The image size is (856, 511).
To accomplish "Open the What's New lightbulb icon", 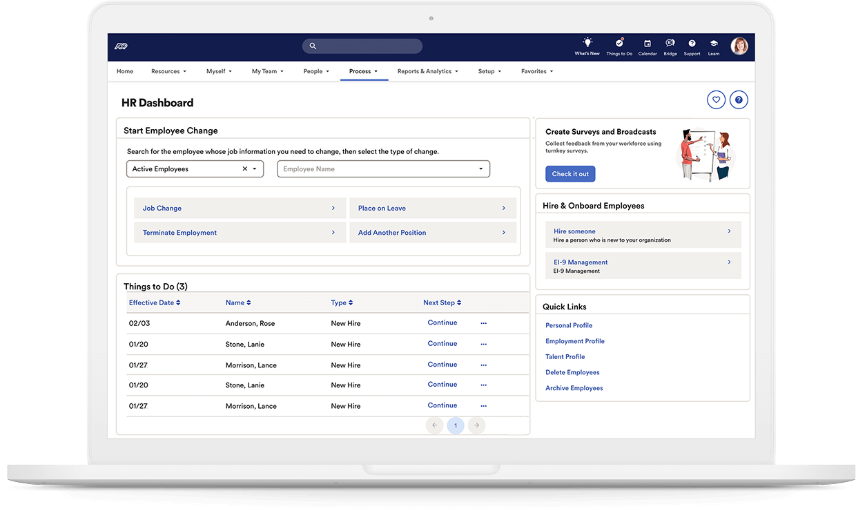I will 586,44.
